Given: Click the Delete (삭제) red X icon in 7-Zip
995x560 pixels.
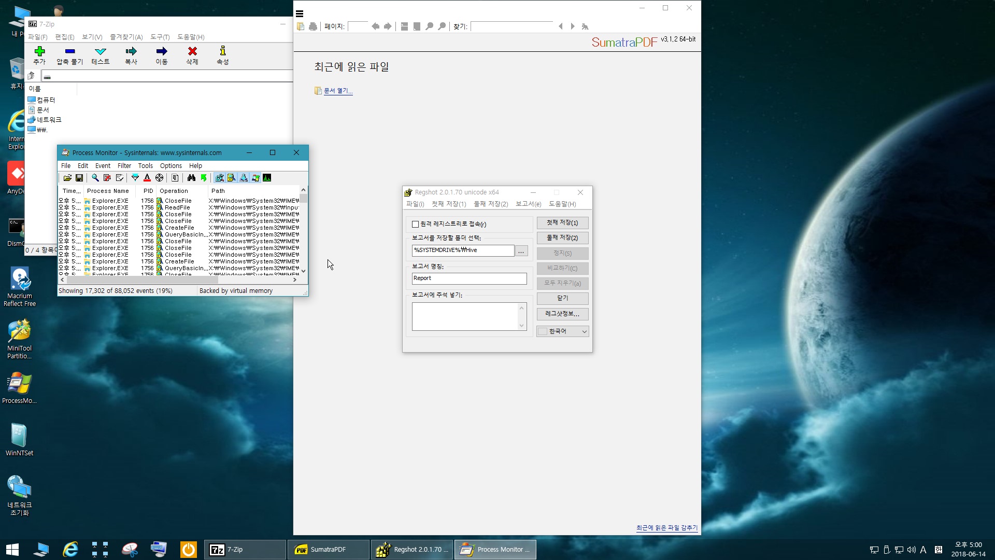Looking at the screenshot, I should click(x=192, y=51).
